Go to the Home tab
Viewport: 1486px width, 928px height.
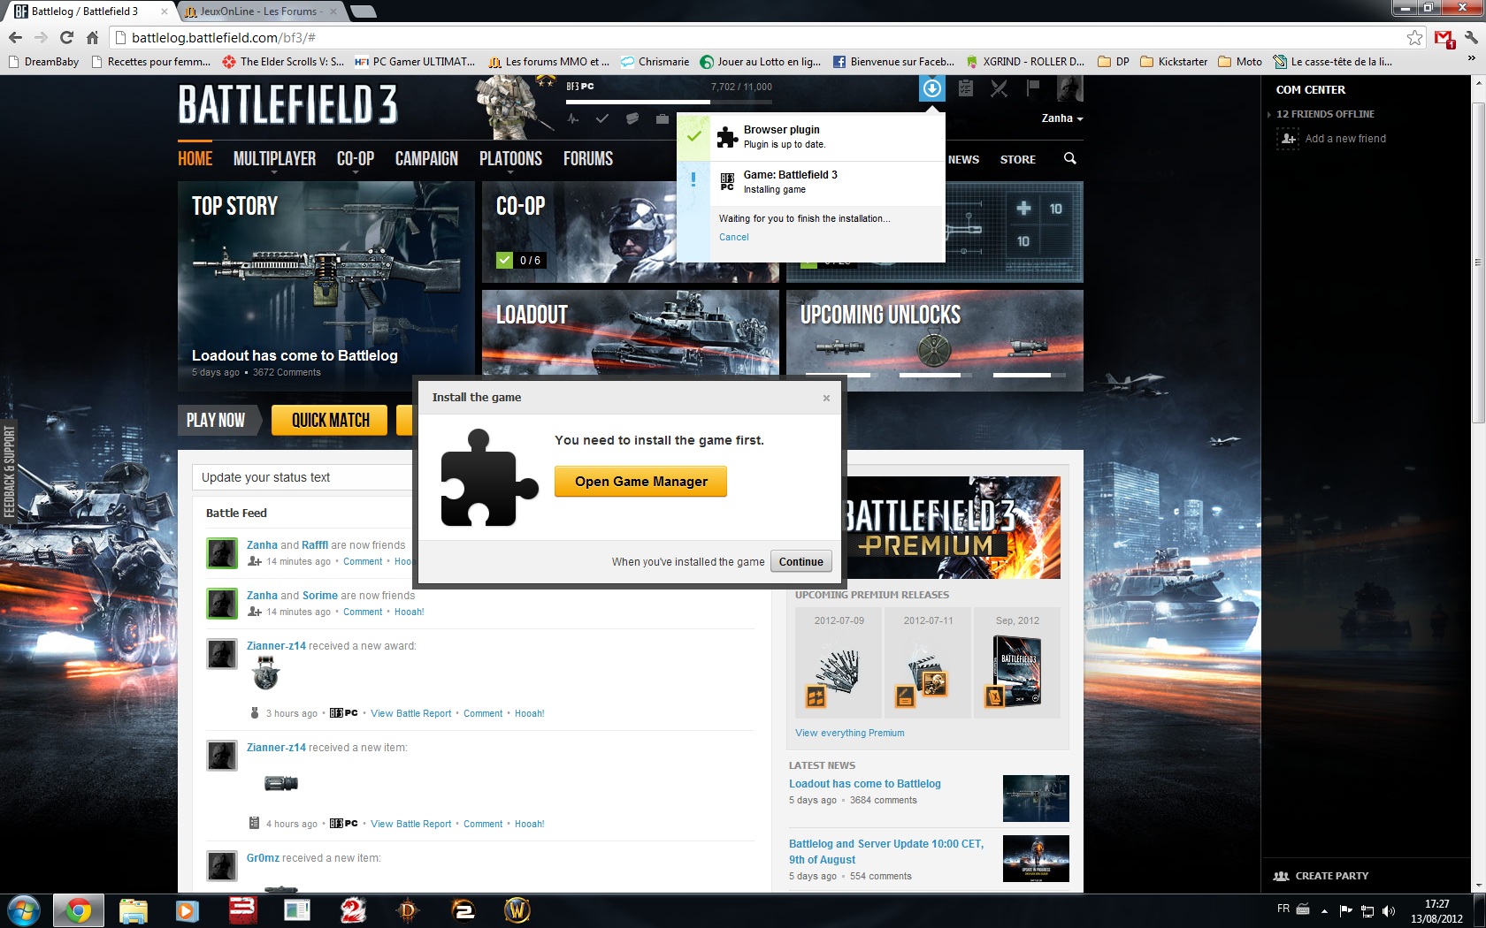[195, 158]
